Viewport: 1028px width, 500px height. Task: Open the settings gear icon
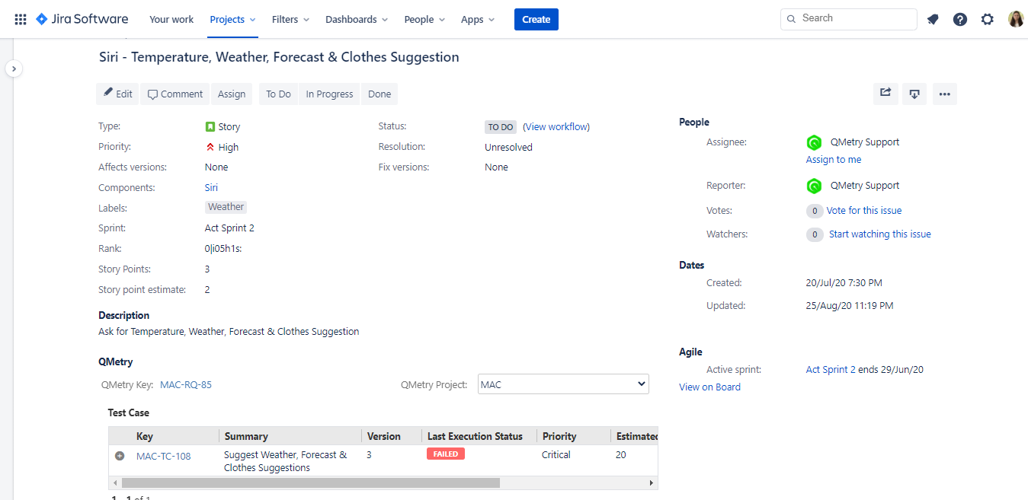tap(988, 19)
